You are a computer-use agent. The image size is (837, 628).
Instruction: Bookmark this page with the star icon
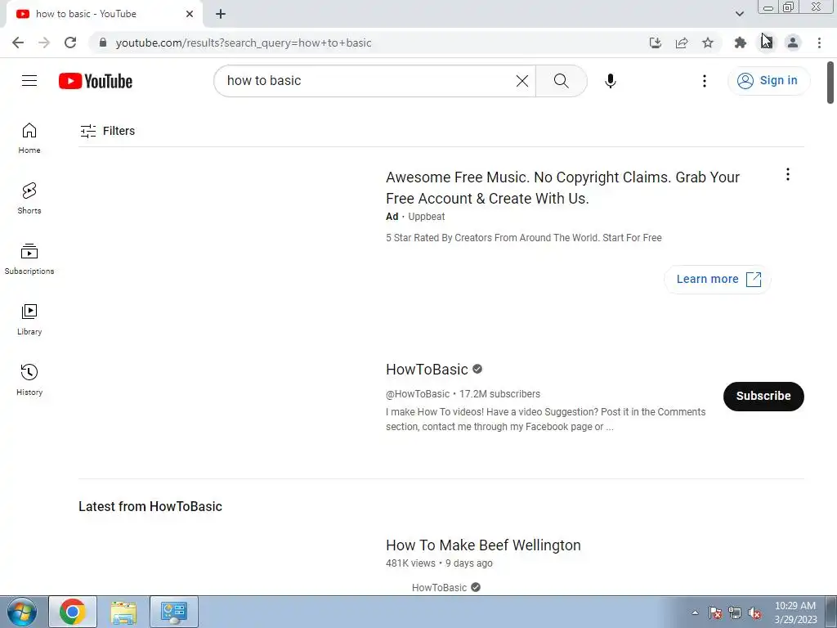[x=707, y=43]
